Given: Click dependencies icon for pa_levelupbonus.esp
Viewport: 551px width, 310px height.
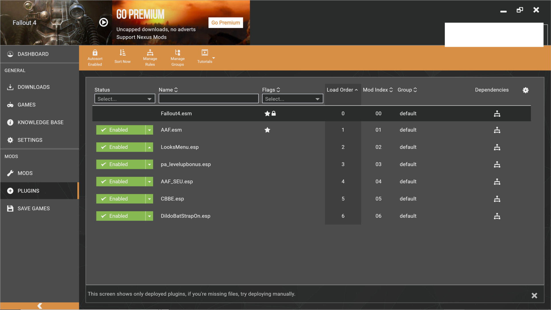Looking at the screenshot, I should click(497, 164).
